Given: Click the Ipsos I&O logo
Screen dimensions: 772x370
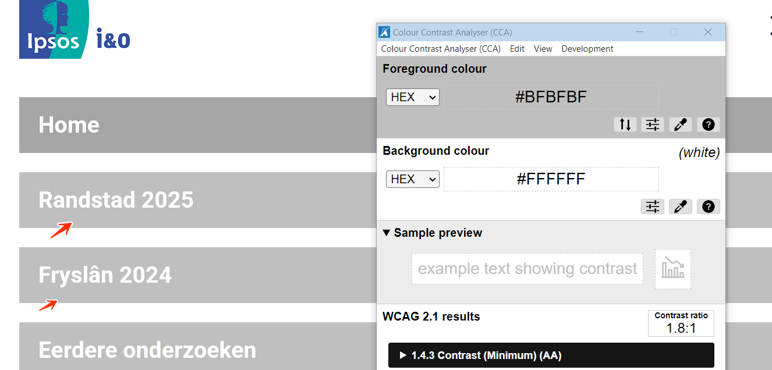Looking at the screenshot, I should (x=75, y=30).
